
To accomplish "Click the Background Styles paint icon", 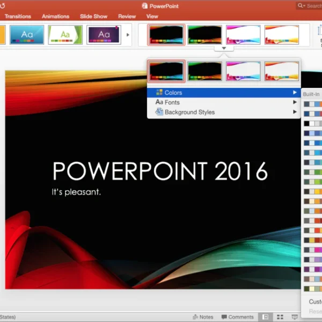I will coord(159,112).
